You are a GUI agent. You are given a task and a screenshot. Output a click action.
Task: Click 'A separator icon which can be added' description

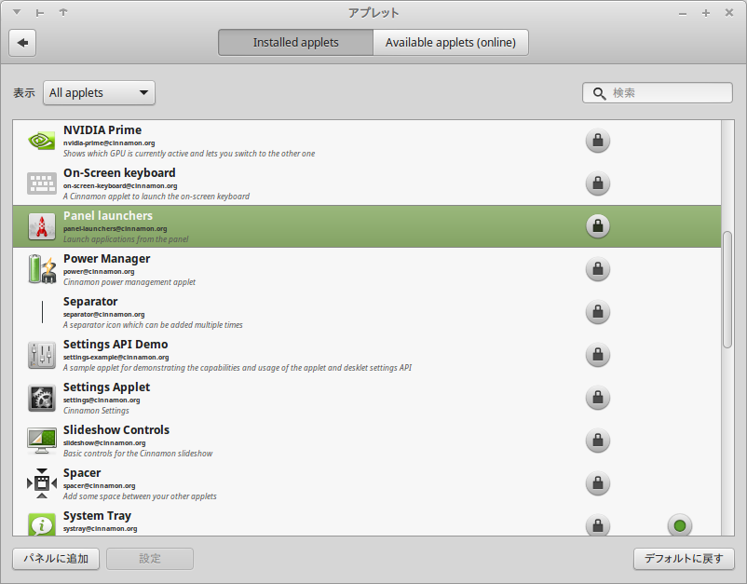[153, 325]
